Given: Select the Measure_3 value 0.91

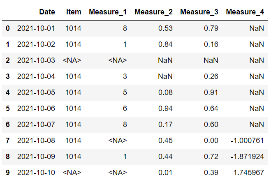Looking at the screenshot, I should pyautogui.click(x=211, y=92).
